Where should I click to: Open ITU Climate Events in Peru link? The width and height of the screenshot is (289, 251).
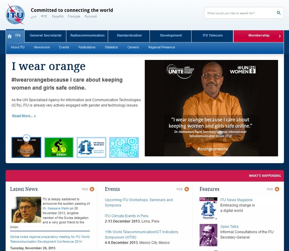(127, 216)
